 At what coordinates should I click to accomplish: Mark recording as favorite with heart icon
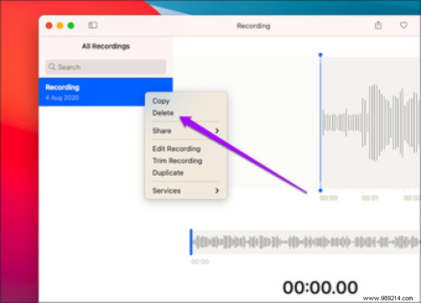404,25
